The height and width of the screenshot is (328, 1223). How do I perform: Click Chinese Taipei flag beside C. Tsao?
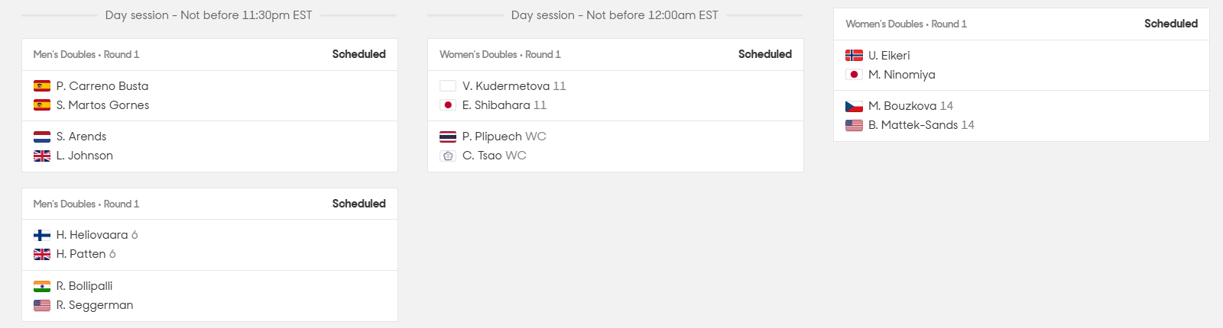448,156
